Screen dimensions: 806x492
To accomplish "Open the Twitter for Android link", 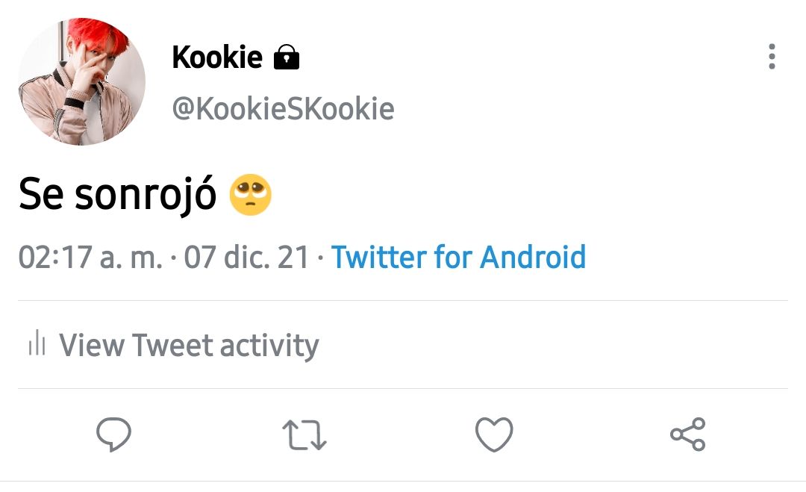I will coord(458,257).
